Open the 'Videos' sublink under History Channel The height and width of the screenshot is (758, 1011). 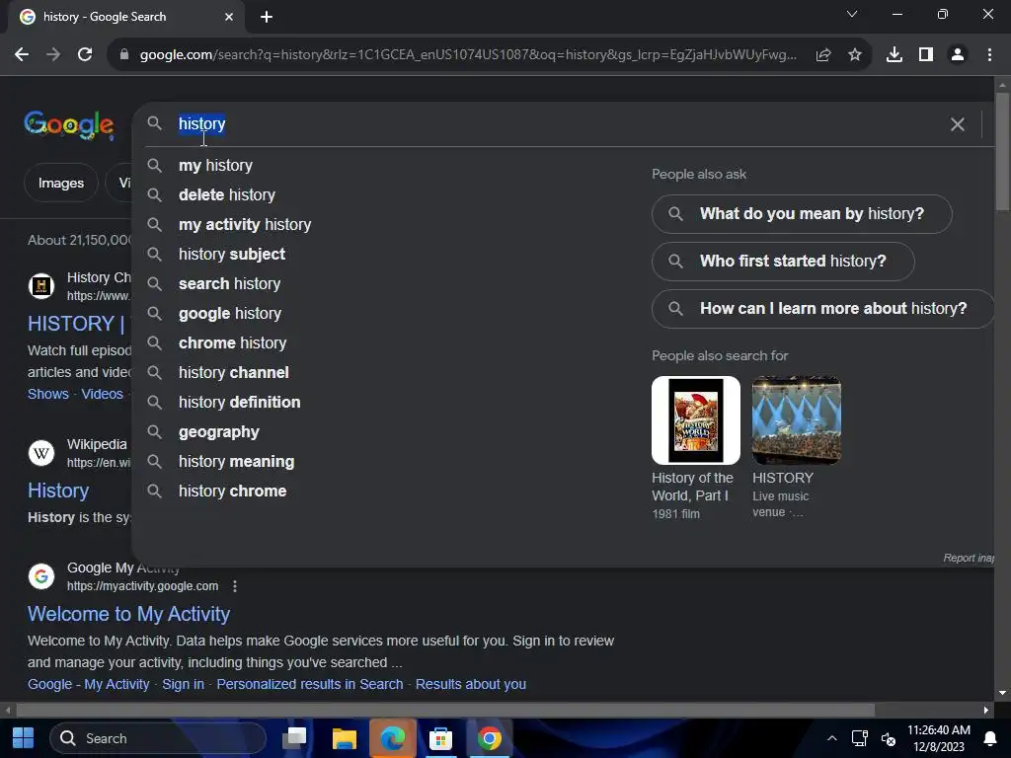point(102,394)
